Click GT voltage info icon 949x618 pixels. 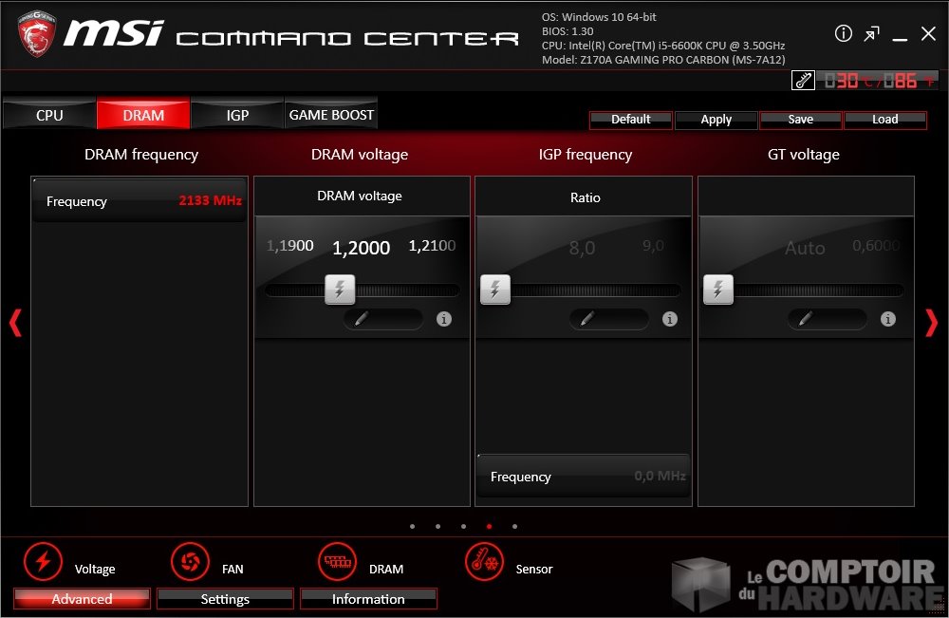click(888, 319)
